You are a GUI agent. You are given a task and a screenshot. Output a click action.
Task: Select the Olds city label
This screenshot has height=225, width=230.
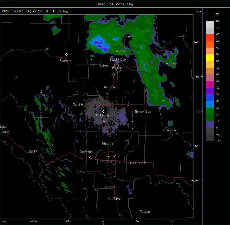coord(104,105)
